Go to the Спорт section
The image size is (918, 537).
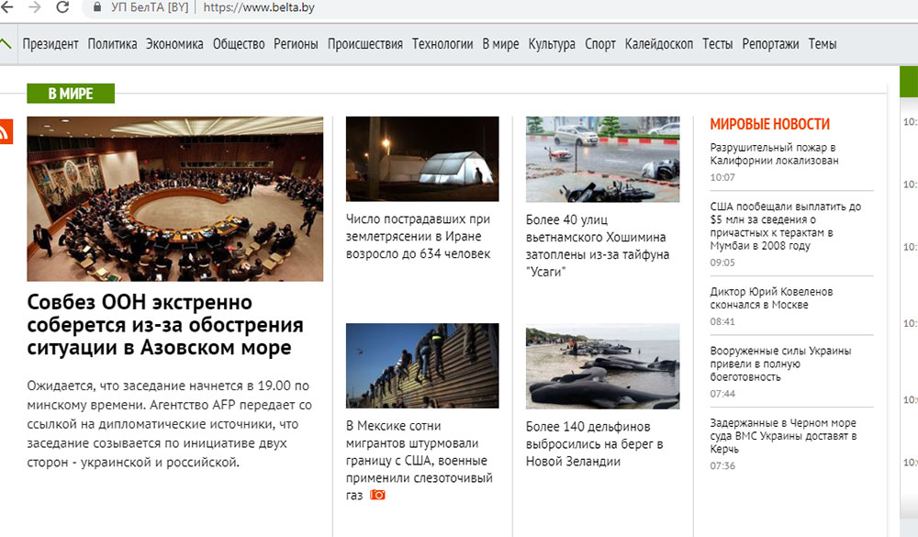click(x=600, y=44)
